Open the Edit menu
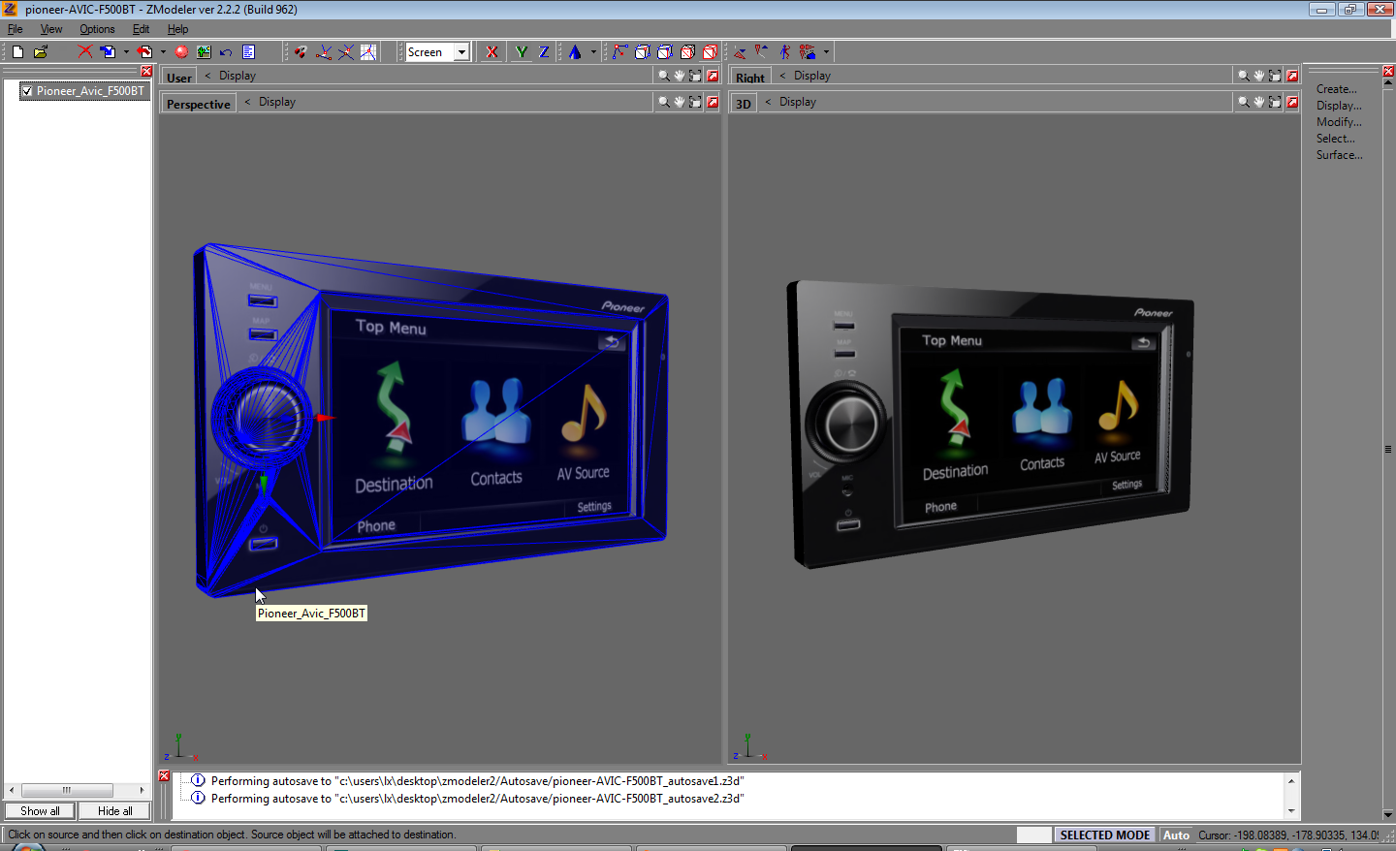The width and height of the screenshot is (1396, 851). tap(141, 29)
